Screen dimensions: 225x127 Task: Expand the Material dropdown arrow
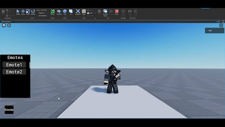click(x=78, y=16)
